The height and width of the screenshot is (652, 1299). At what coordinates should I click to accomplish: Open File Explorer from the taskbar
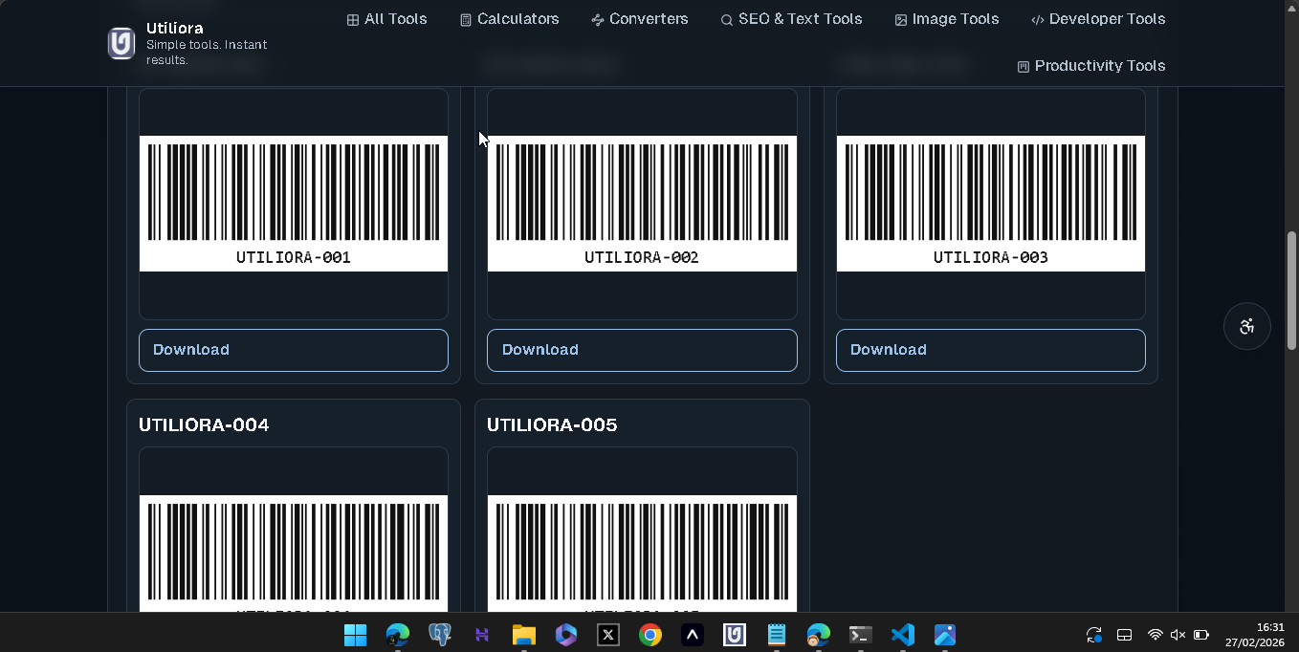(524, 635)
